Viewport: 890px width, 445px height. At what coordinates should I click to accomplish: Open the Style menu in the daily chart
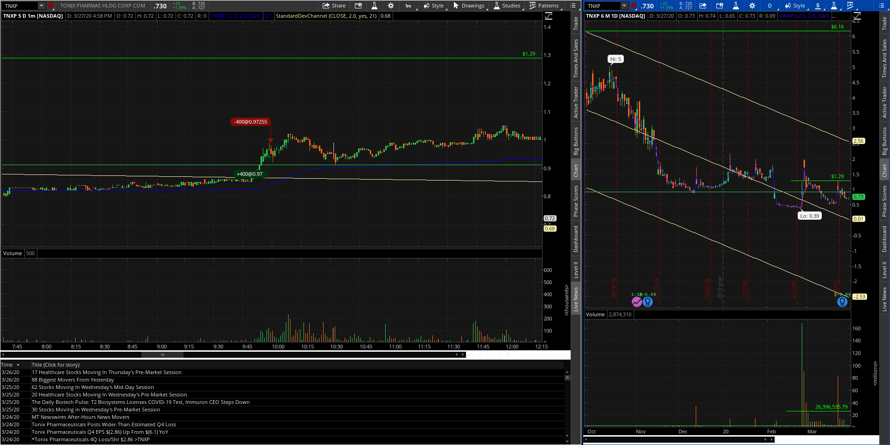coord(795,6)
